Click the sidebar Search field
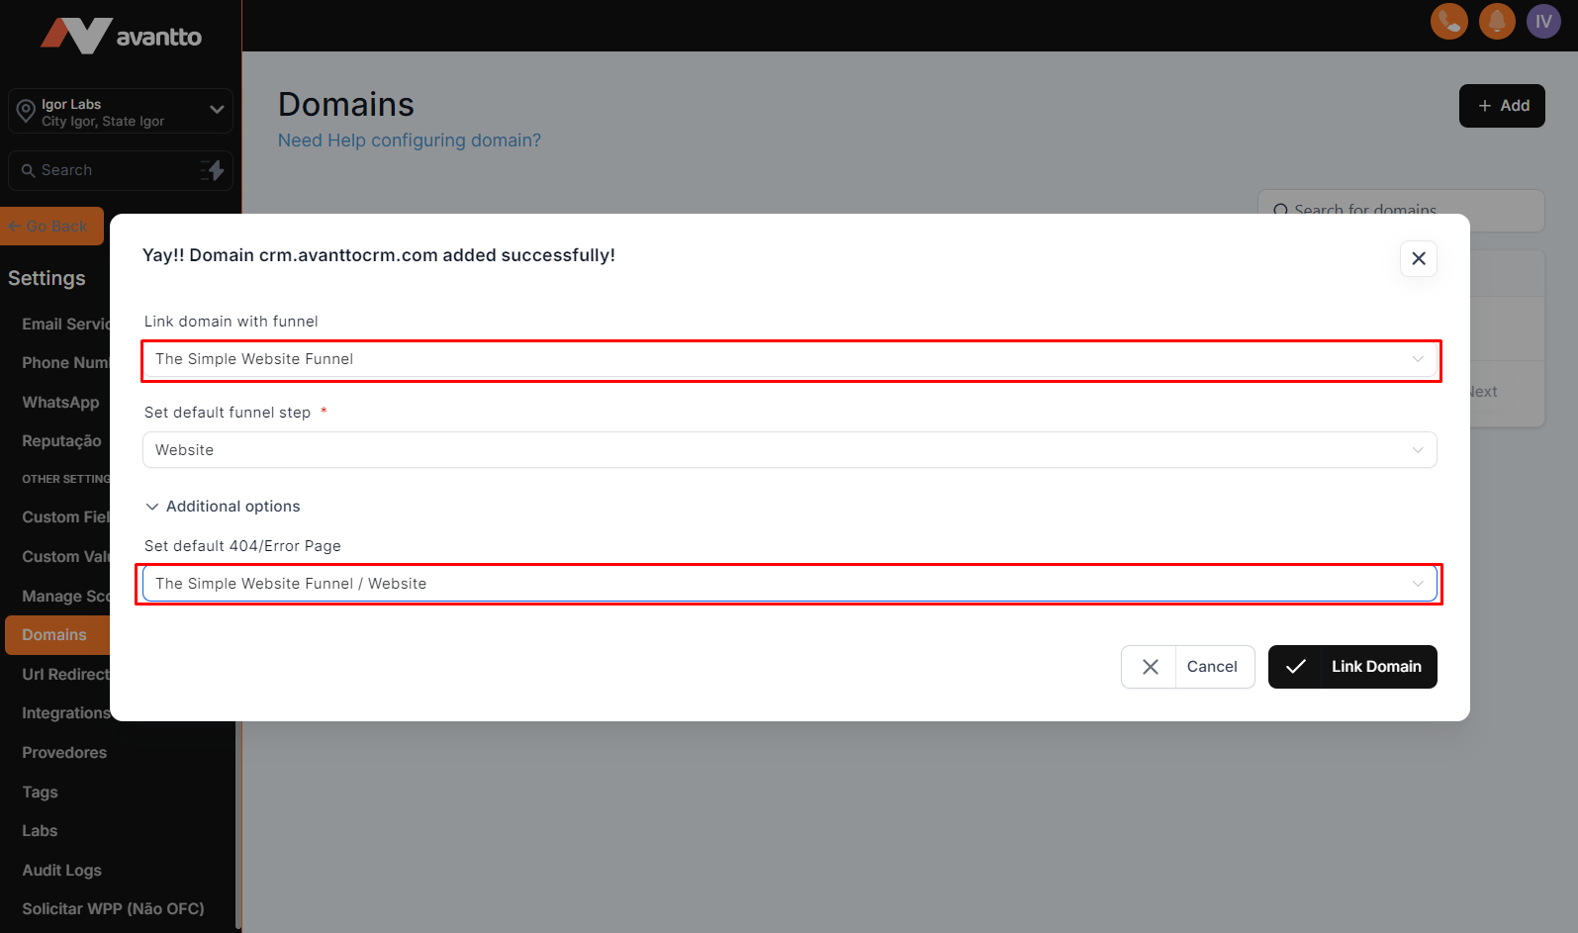Image resolution: width=1578 pixels, height=933 pixels. point(109,170)
